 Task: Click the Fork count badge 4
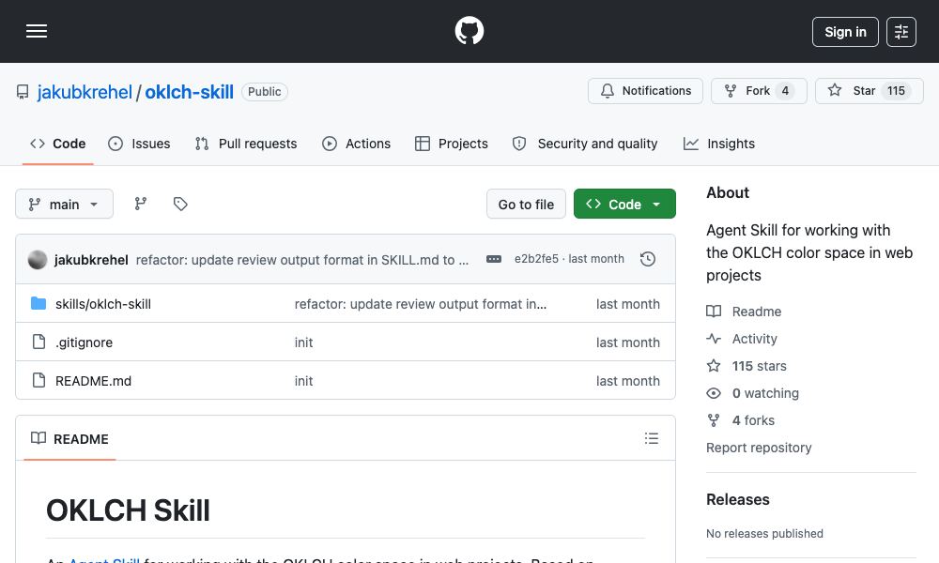click(785, 91)
